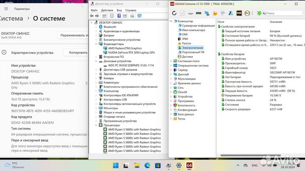Image resolution: width=305 pixels, height=171 pixels.
Task: Collapse the Компьютер node in AIDA64 tree
Action: pos(171,21)
